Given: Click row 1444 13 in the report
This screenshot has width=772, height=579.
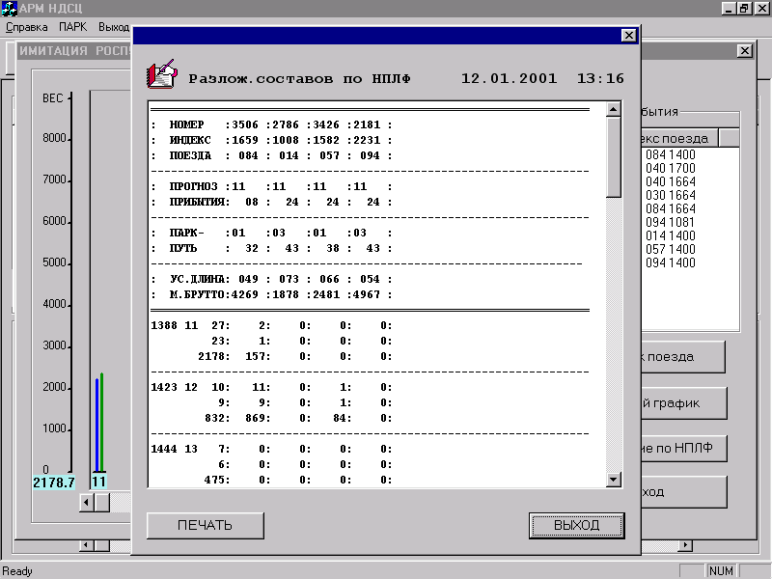Looking at the screenshot, I should coord(272,449).
